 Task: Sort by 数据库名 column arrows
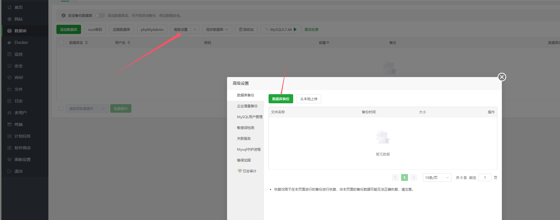click(x=86, y=43)
